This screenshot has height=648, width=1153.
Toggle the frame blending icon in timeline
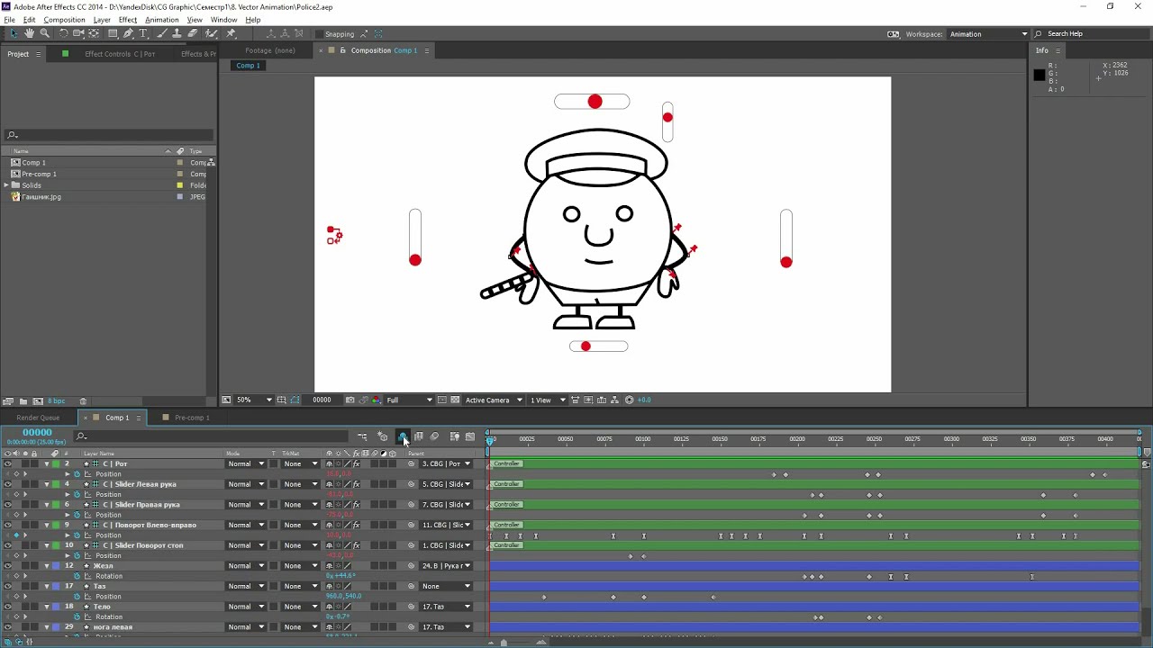point(418,436)
